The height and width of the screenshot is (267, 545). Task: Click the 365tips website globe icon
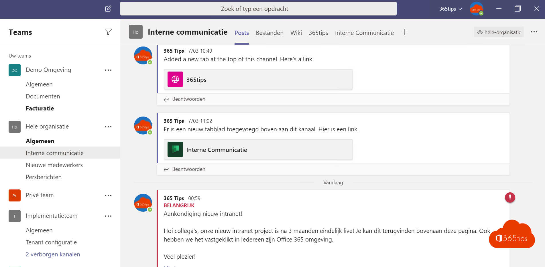click(175, 79)
